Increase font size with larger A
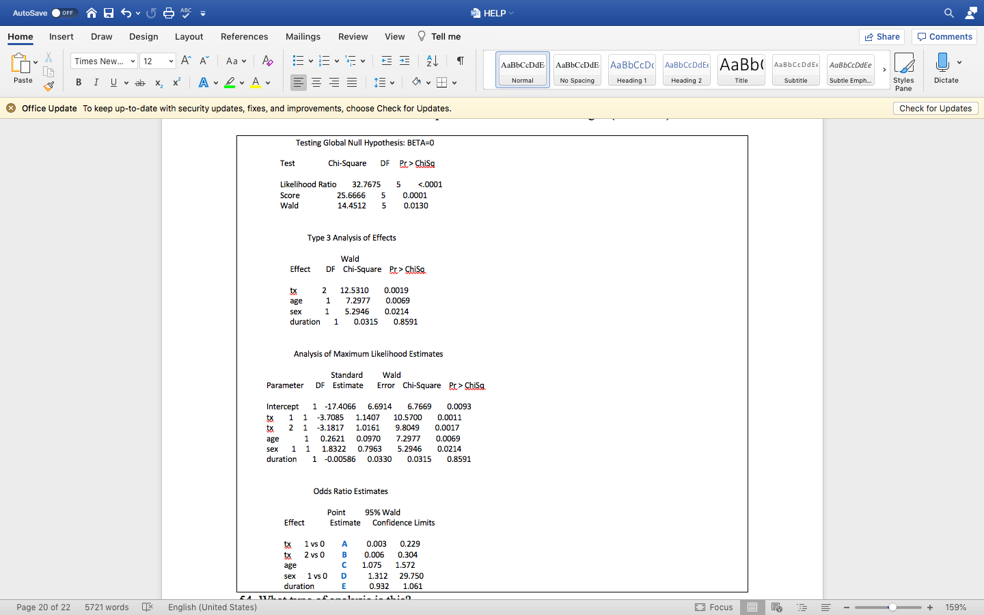The image size is (984, 615). pyautogui.click(x=186, y=61)
